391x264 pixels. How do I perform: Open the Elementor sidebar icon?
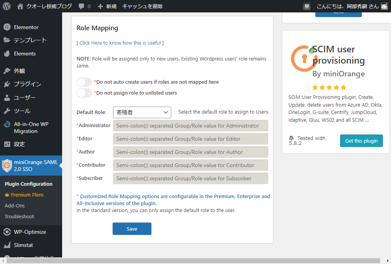point(7,27)
